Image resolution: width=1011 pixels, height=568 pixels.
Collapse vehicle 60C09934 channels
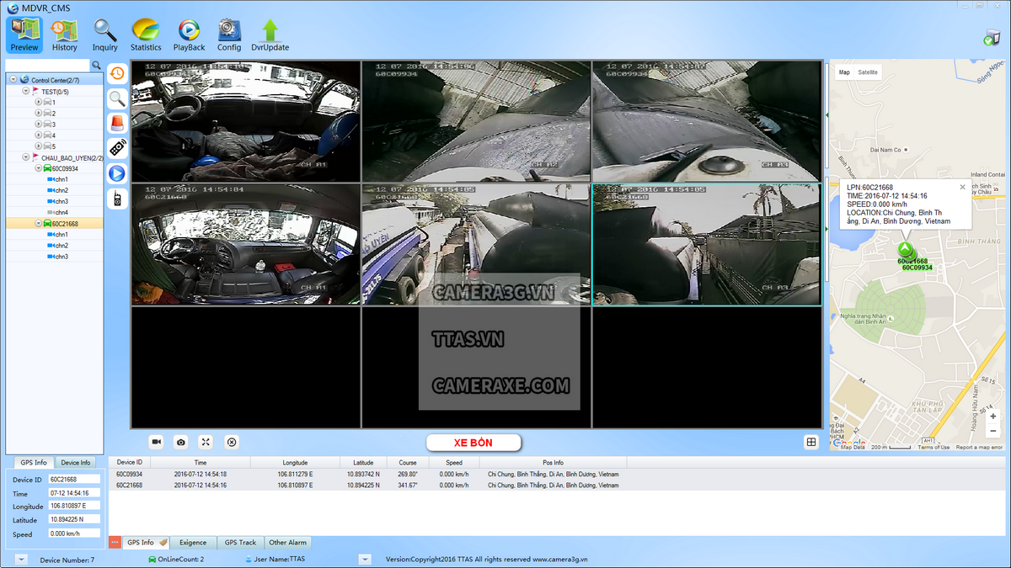pos(38,168)
